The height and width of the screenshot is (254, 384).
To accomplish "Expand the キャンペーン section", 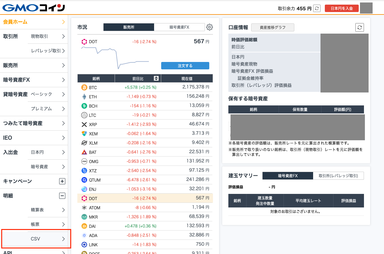I will 62,181.
